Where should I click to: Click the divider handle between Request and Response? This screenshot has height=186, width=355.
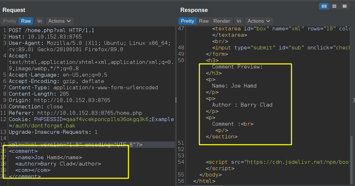(x=176, y=100)
